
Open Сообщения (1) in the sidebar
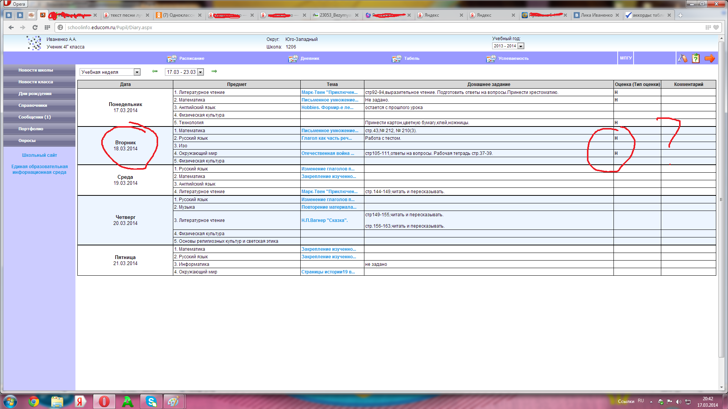pos(35,117)
